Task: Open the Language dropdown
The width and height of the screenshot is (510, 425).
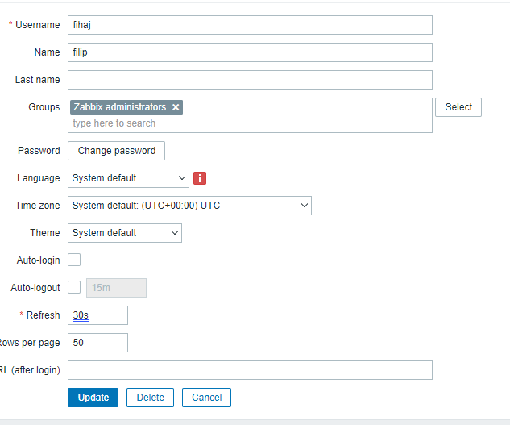Action: point(128,178)
